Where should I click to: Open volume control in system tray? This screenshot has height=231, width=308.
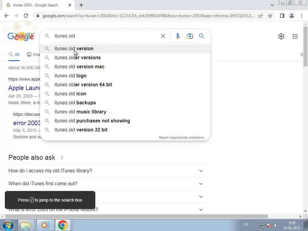coord(276,225)
